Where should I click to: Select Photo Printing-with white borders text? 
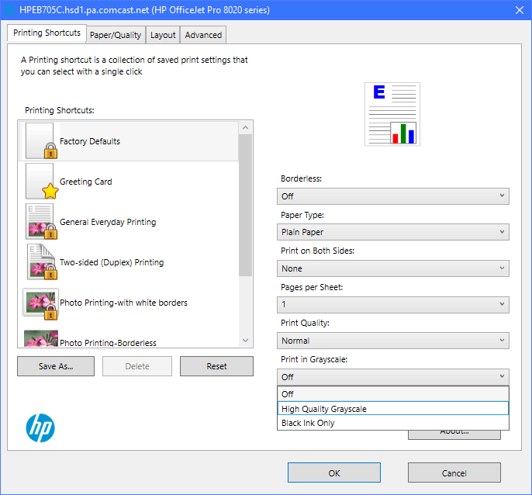click(x=123, y=303)
